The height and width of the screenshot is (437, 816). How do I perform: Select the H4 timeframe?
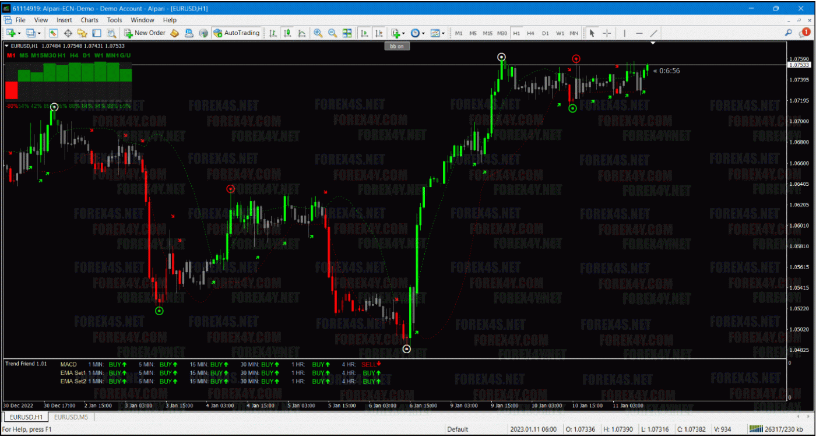click(530, 33)
